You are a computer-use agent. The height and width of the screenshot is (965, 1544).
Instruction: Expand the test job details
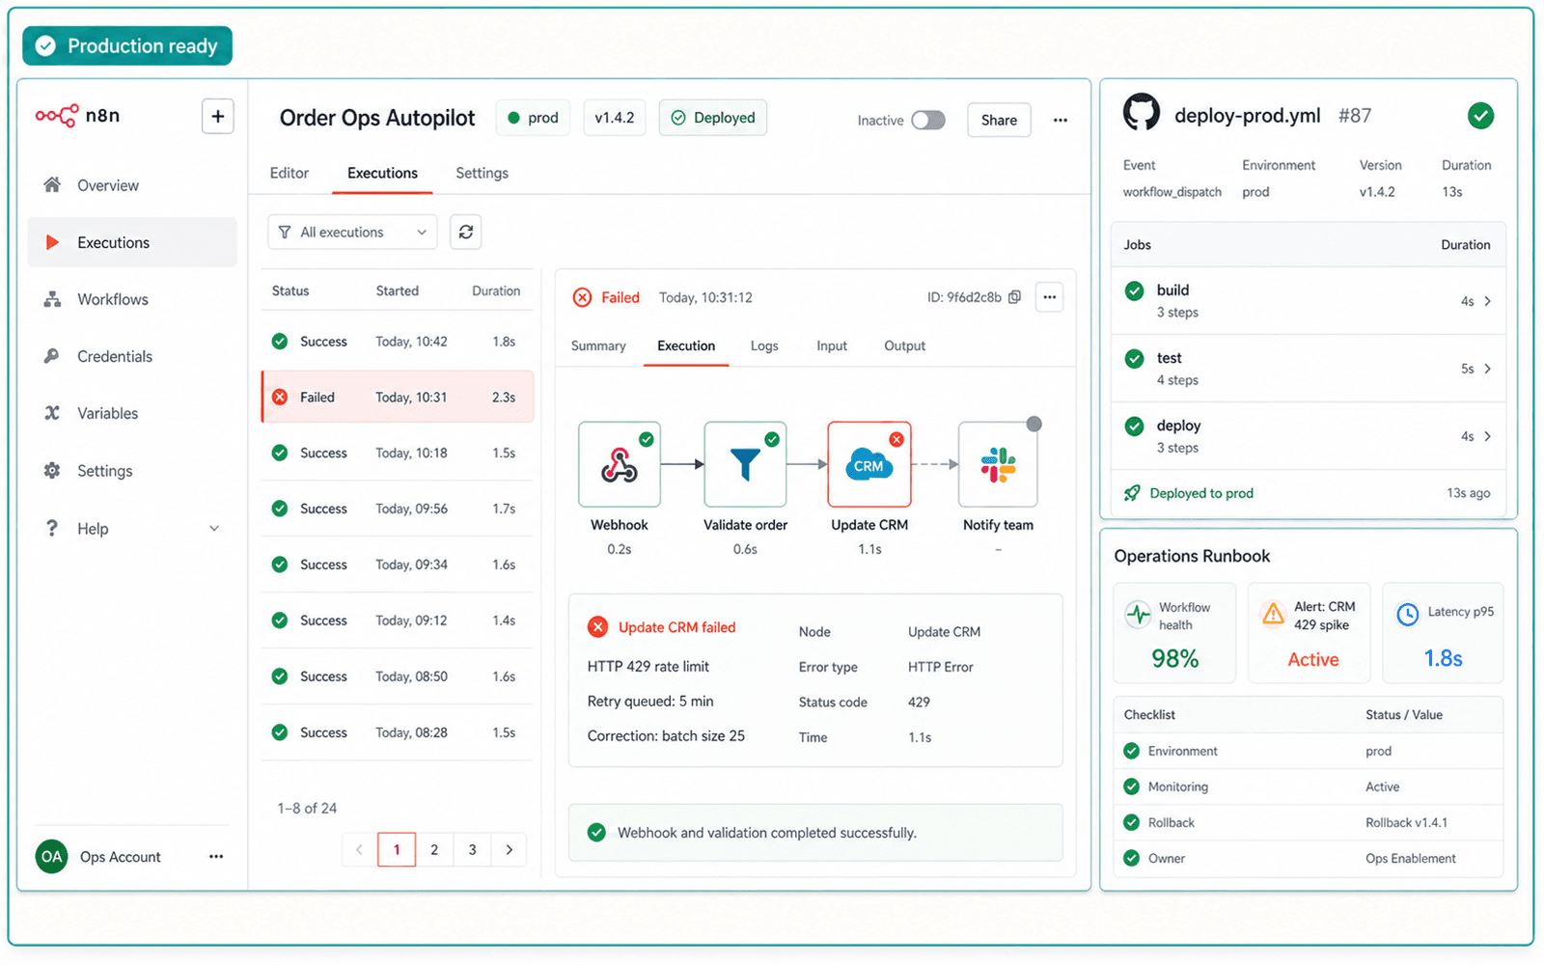1487,369
